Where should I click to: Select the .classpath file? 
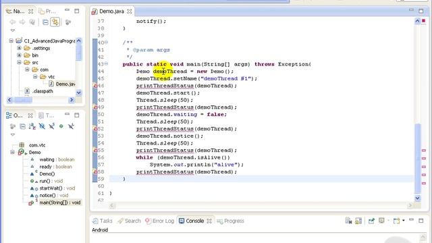(39, 91)
